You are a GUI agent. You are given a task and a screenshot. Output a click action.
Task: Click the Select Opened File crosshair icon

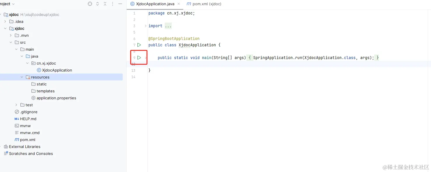(90, 4)
